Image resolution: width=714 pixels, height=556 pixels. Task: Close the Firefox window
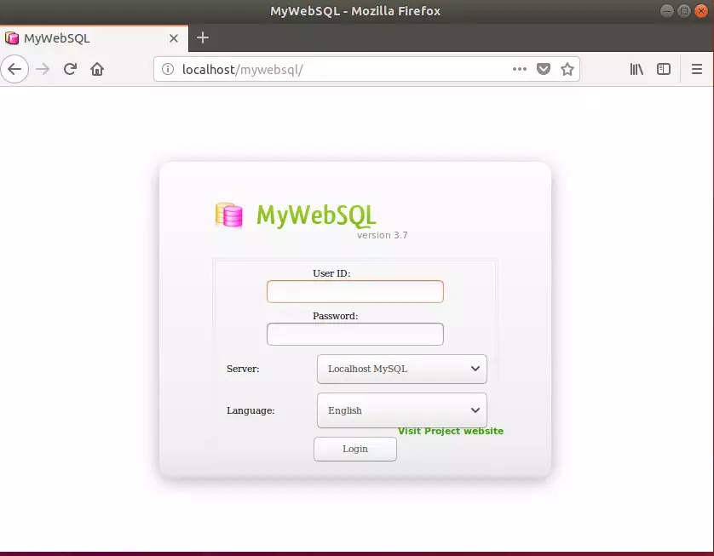coord(701,11)
